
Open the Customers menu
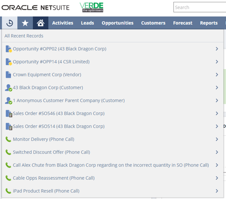[x=153, y=23]
